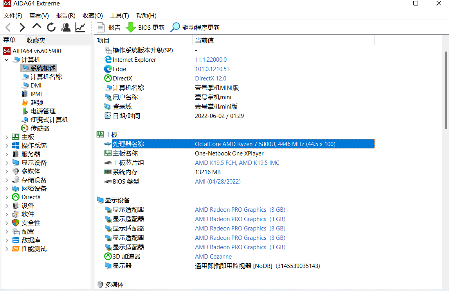Viewport: 449px width, 291px height.
Task: Open the 报告(R) menu
Action: [66, 16]
